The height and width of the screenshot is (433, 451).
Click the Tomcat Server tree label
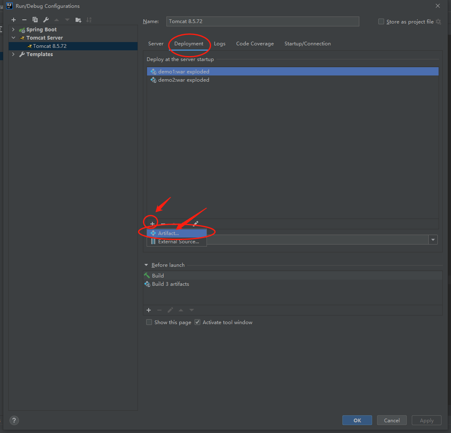45,38
